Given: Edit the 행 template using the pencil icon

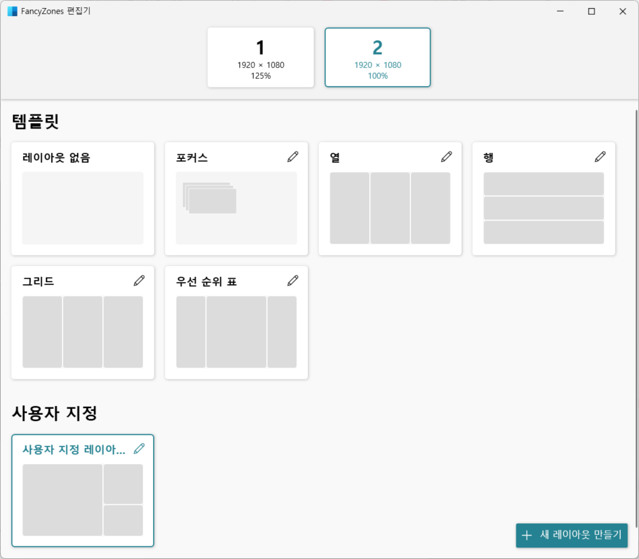Looking at the screenshot, I should 600,156.
